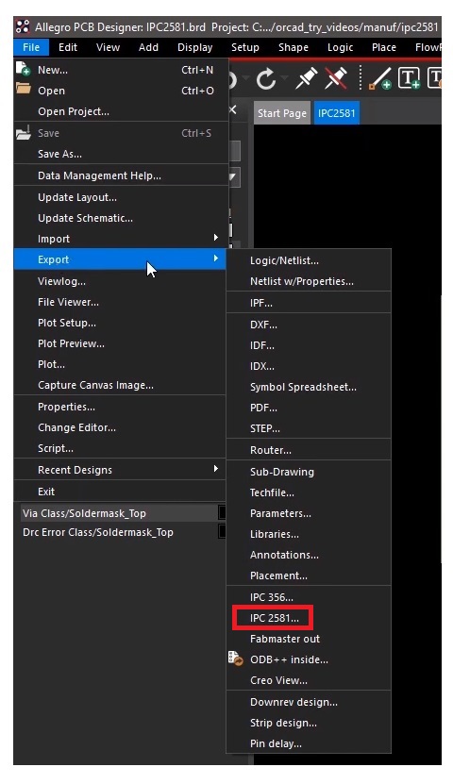Open the Shape menu
Image resolution: width=453 pixels, height=784 pixels.
pyautogui.click(x=293, y=47)
